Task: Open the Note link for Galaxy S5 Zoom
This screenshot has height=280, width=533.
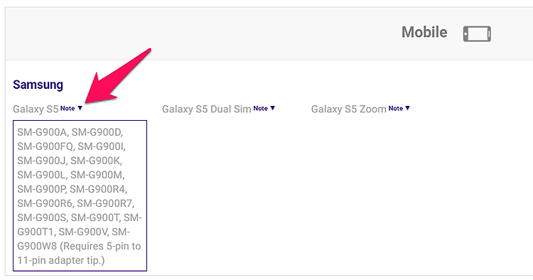Action: tap(396, 109)
